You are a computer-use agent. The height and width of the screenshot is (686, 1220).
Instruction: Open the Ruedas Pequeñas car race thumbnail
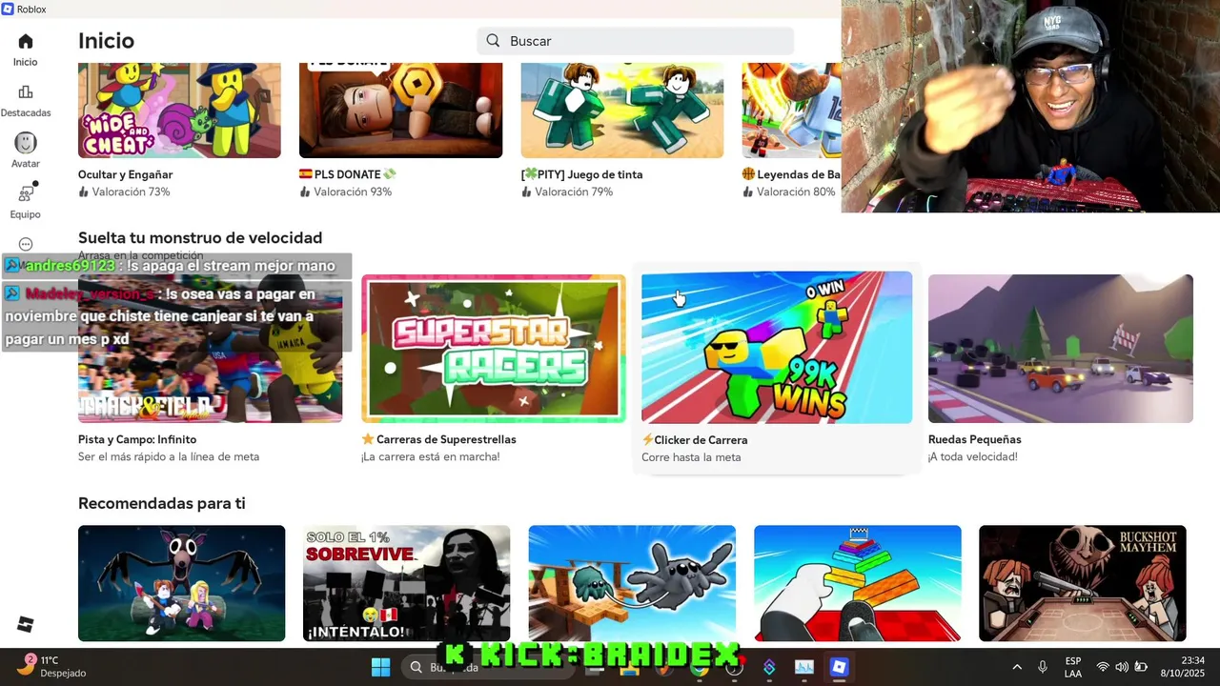1061,349
